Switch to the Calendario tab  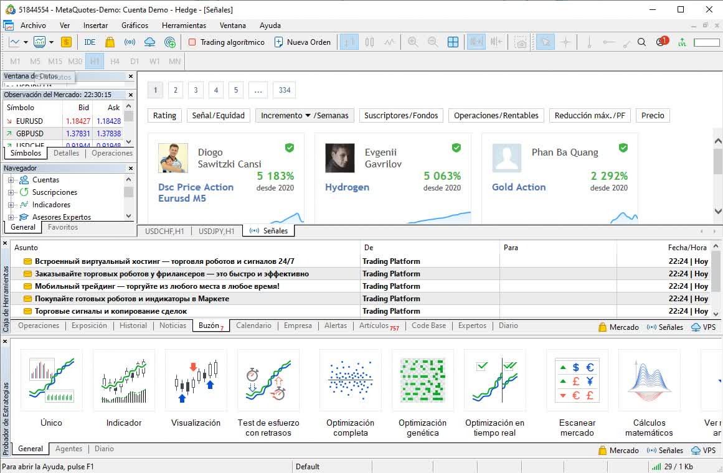click(x=253, y=325)
